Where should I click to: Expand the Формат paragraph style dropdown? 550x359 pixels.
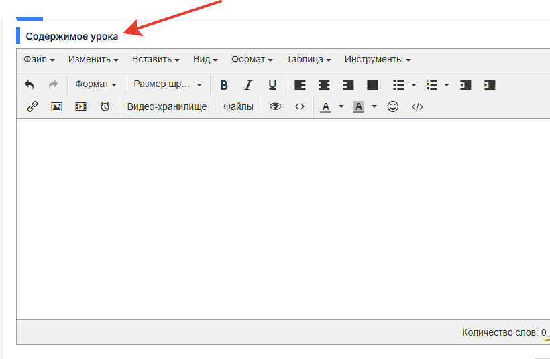(96, 85)
